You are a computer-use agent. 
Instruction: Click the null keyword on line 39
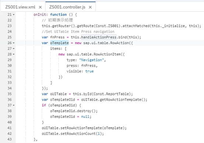click(85, 117)
